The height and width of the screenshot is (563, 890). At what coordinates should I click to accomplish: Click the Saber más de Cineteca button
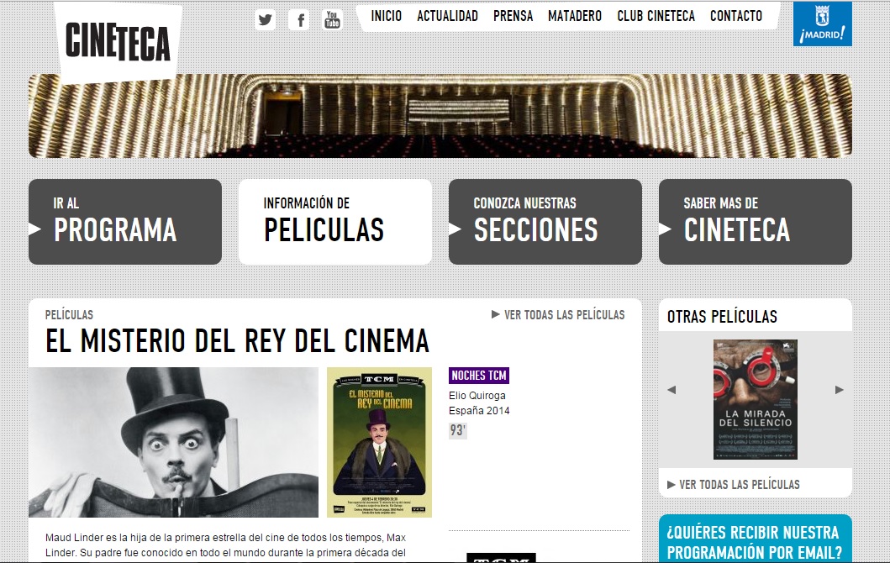(x=755, y=222)
